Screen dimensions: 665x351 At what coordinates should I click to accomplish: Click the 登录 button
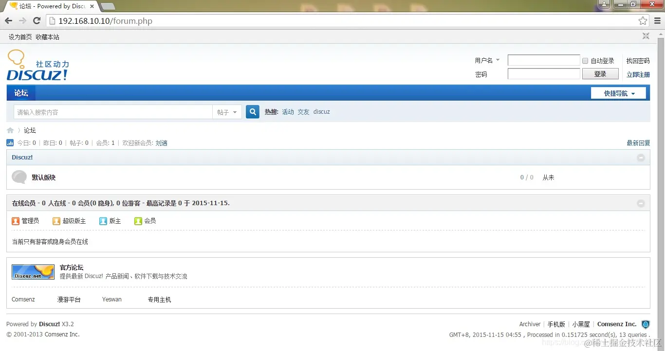tap(600, 74)
